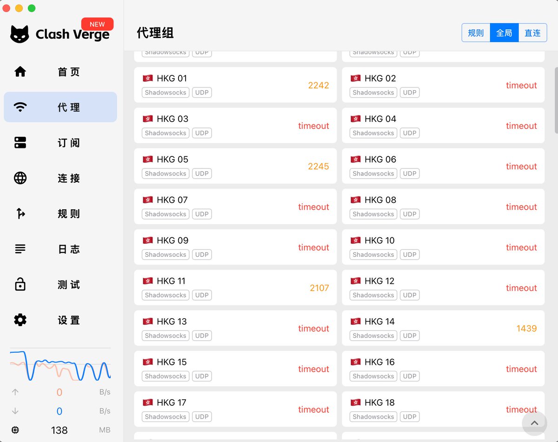Click the Shadowsocks tag on HKG 05
The height and width of the screenshot is (442, 558).
pos(166,174)
